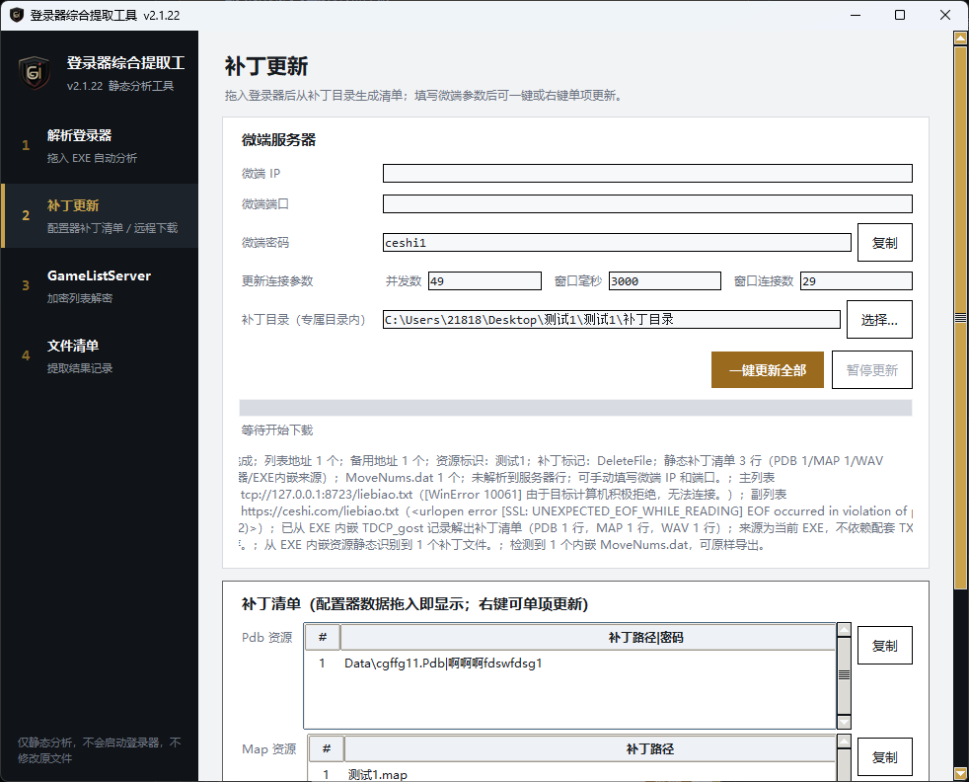The width and height of the screenshot is (969, 782).
Task: Click the 一键更新全部 button
Action: click(767, 369)
